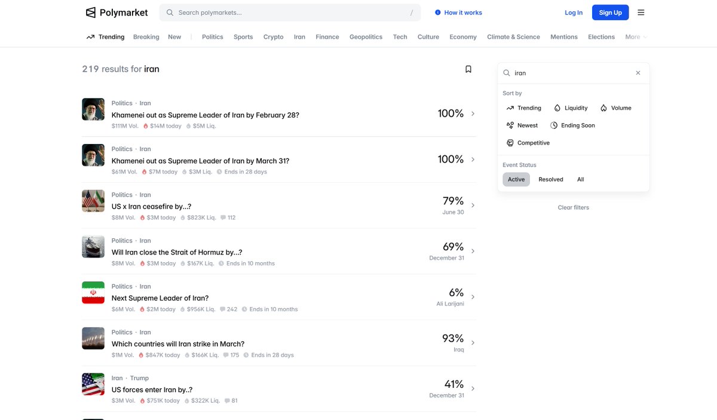Click droplet icon next to $5M Liq.

click(188, 126)
